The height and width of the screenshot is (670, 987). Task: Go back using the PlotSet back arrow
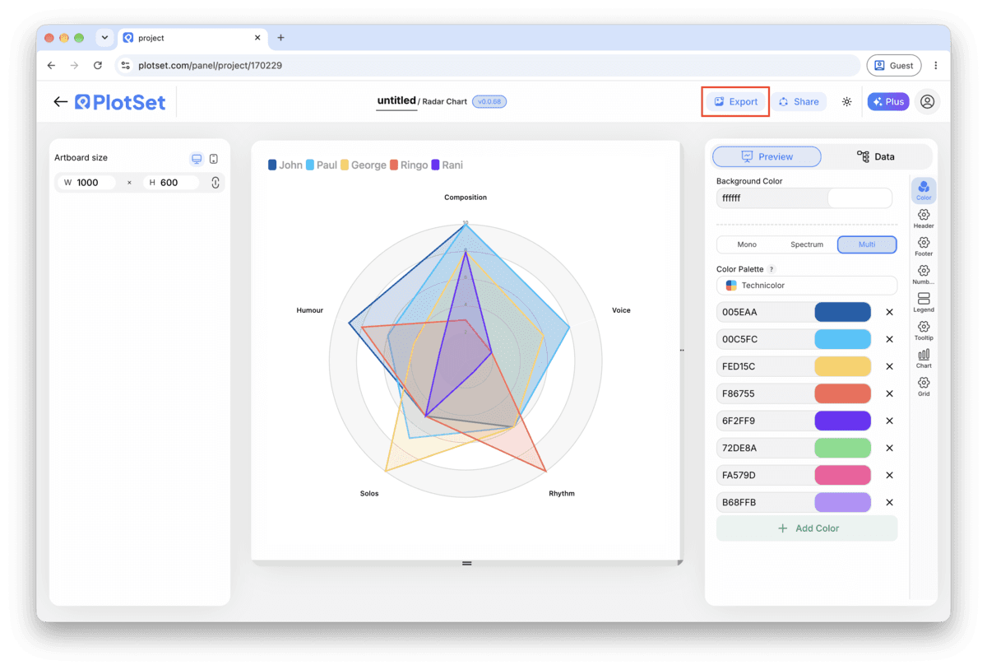point(60,102)
